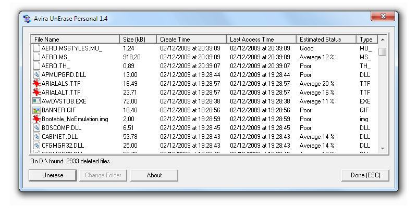Click the MU_ type cell
417x208 pixels.
(366, 48)
